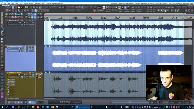194x109 pixels.
Task: Click the Pause button in transport
Action: pyautogui.click(x=15, y=102)
